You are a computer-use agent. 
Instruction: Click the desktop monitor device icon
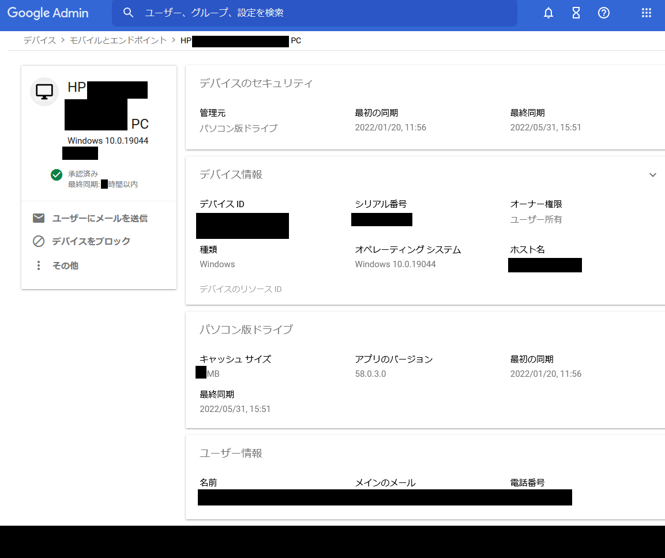click(x=44, y=91)
